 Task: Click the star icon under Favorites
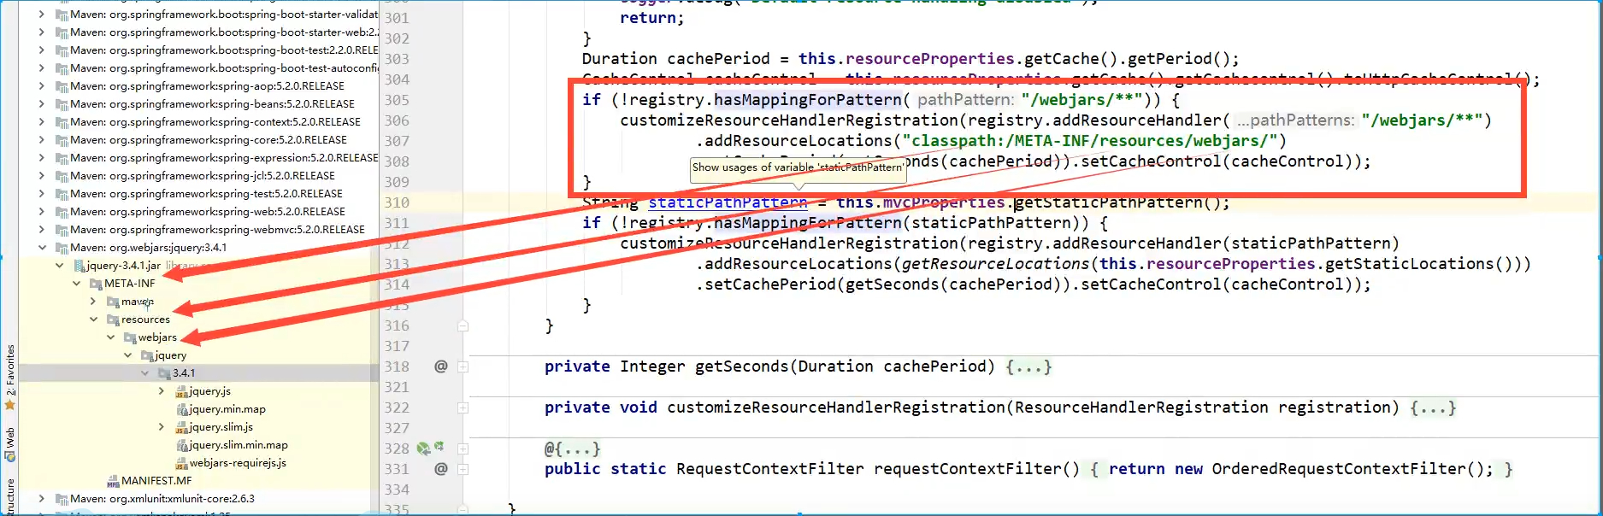pos(9,405)
